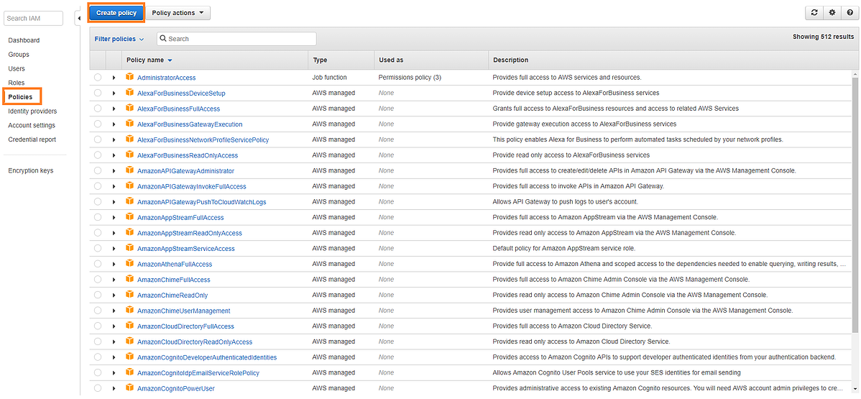Open the Filter policies dropdown

click(119, 39)
